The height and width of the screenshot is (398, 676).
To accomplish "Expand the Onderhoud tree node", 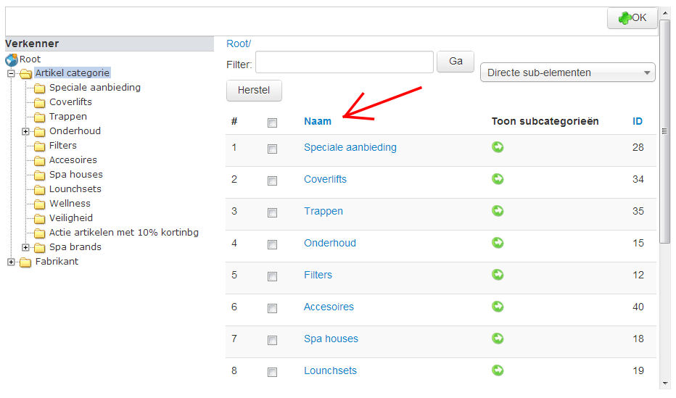I will (x=25, y=131).
